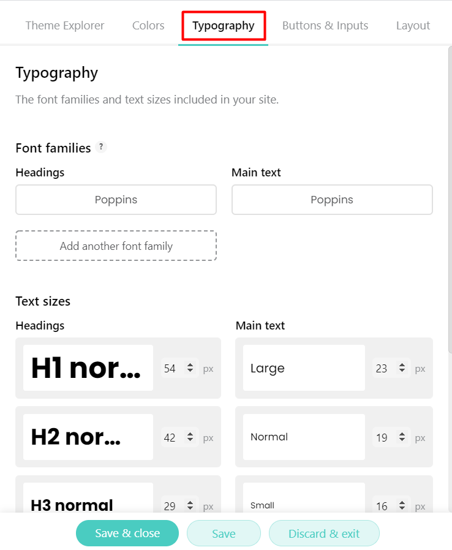Viewport: 452px width, 550px height.
Task: Click the Font families help question mark icon
Action: (x=101, y=147)
